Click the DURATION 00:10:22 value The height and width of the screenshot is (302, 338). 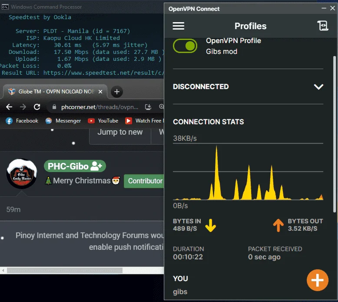(188, 257)
